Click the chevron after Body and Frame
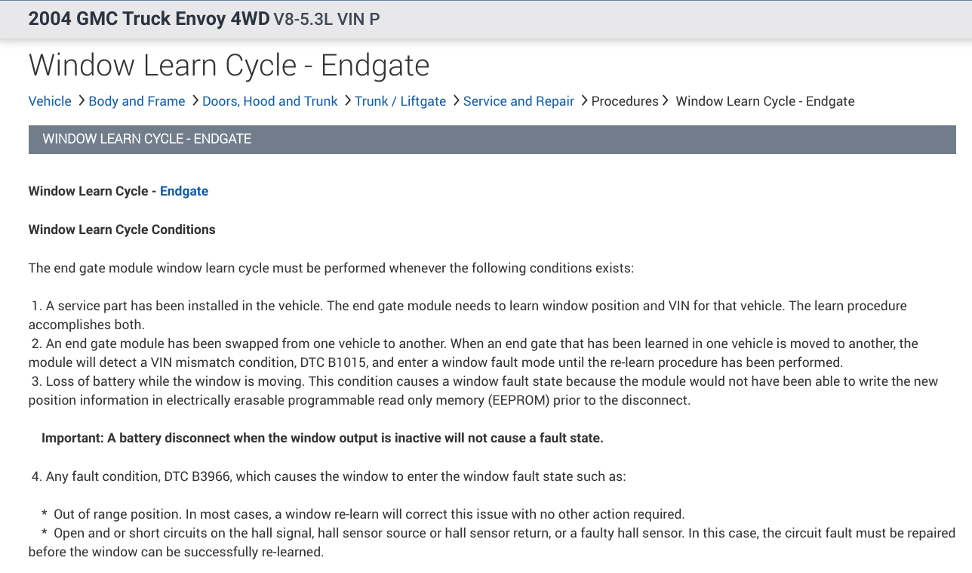 click(x=195, y=100)
